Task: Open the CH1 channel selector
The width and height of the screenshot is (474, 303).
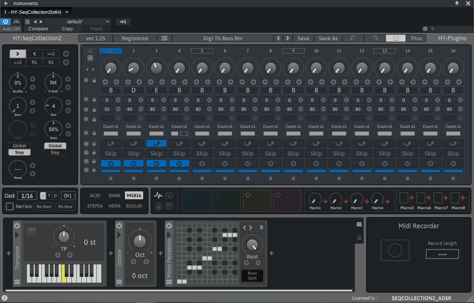Action: pos(68,195)
